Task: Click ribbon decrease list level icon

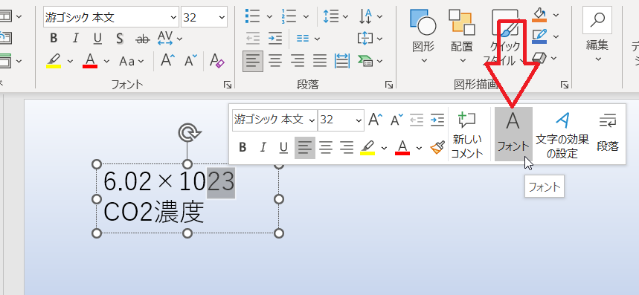Action: (253, 39)
